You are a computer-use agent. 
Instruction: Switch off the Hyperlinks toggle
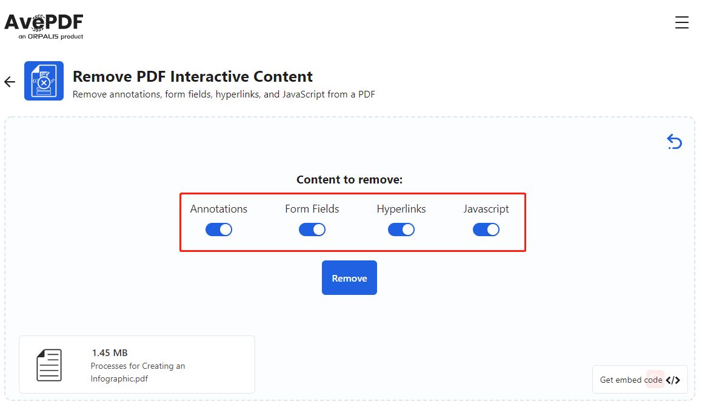[x=401, y=229]
